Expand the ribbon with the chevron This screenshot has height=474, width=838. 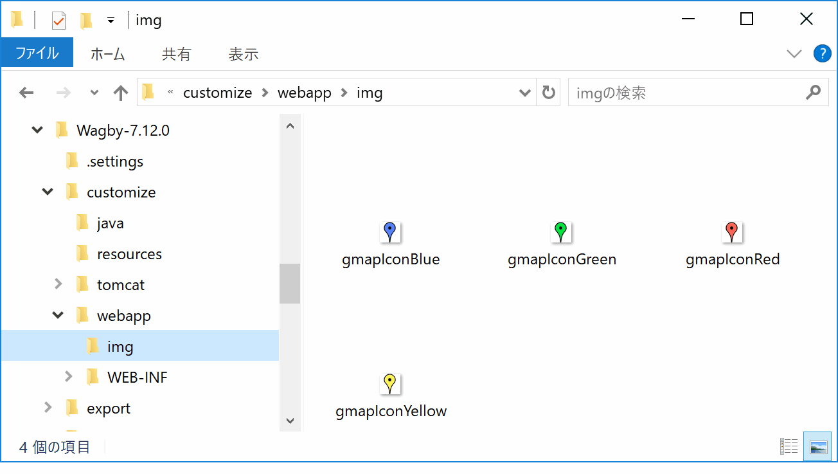point(794,53)
